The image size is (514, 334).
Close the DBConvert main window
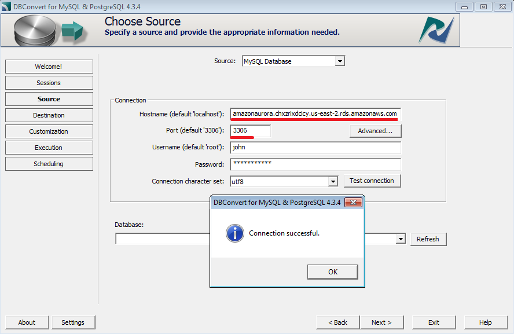502,6
